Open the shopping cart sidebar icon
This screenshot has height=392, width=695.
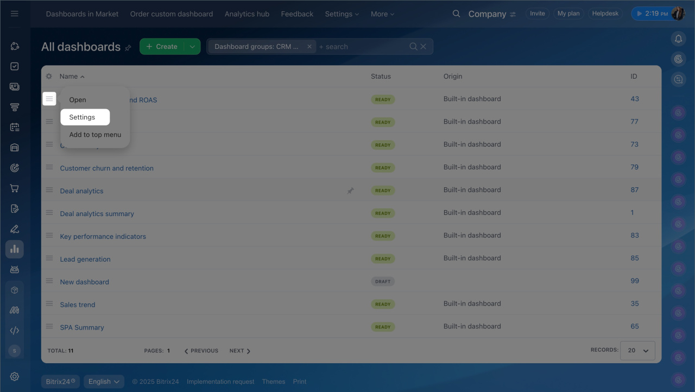pyautogui.click(x=15, y=188)
